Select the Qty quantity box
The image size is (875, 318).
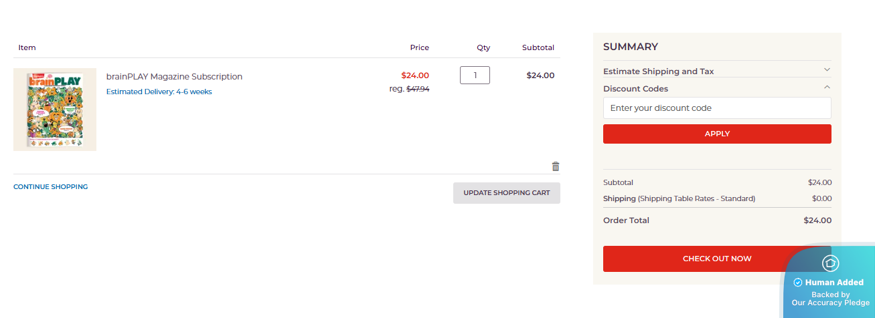tap(475, 75)
